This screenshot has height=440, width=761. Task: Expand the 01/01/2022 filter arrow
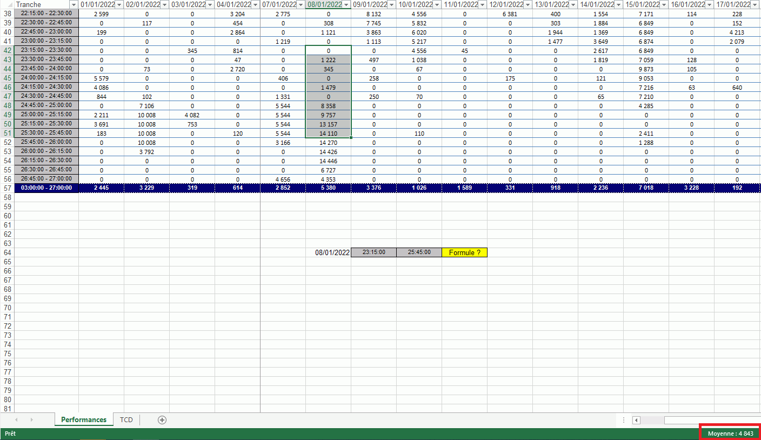click(x=119, y=5)
